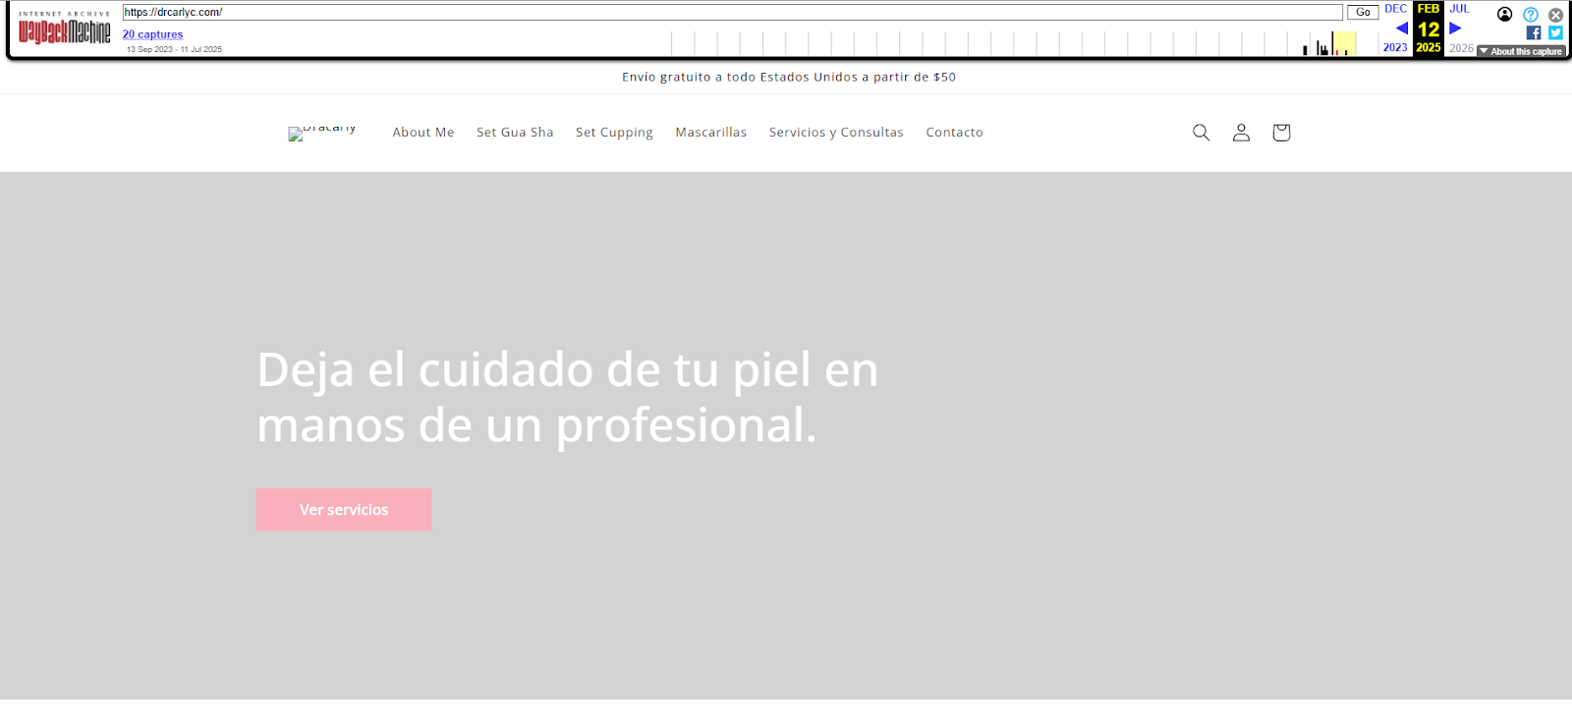This screenshot has height=722, width=1572.
Task: Expand the About this capture dropdown
Action: 1520,51
